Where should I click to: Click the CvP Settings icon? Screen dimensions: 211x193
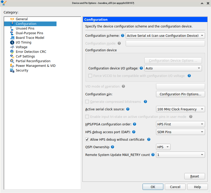point(12,56)
